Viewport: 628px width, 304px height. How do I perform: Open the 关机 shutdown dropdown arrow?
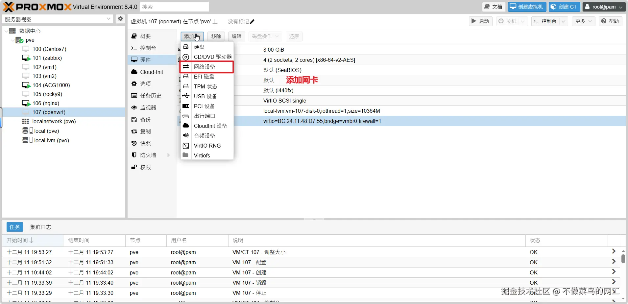(523, 21)
